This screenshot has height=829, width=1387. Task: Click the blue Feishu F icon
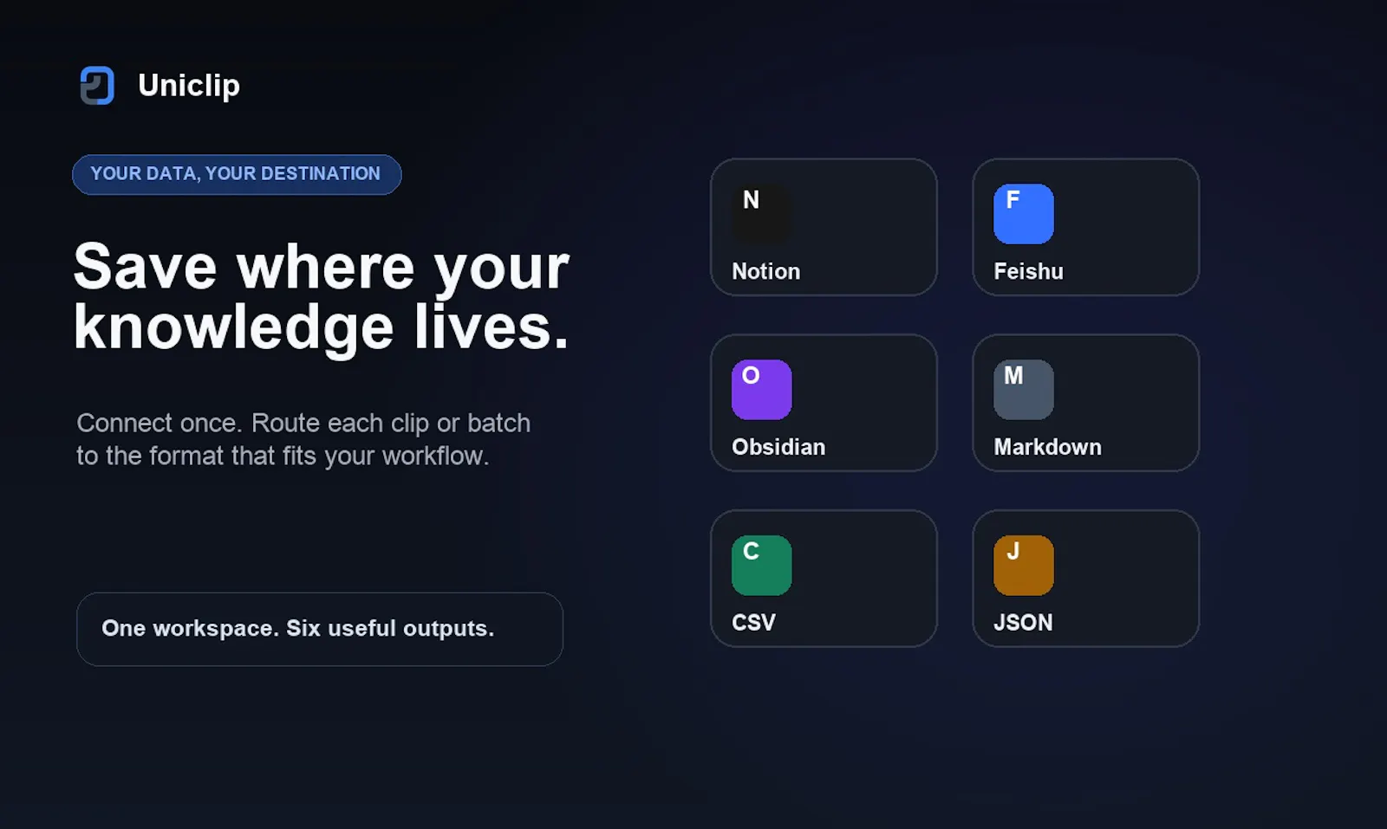[1024, 214]
